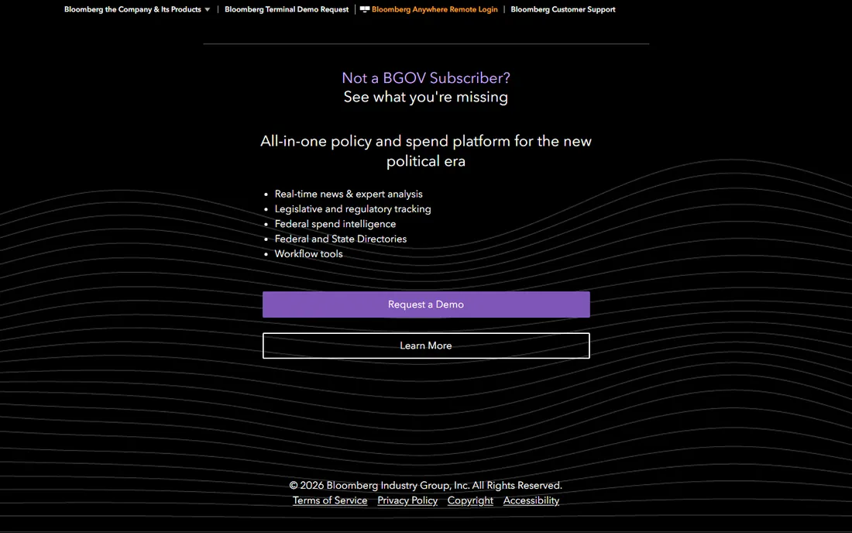Open Bloomberg Anywhere Remote Login
The height and width of the screenshot is (533, 852).
tap(435, 10)
